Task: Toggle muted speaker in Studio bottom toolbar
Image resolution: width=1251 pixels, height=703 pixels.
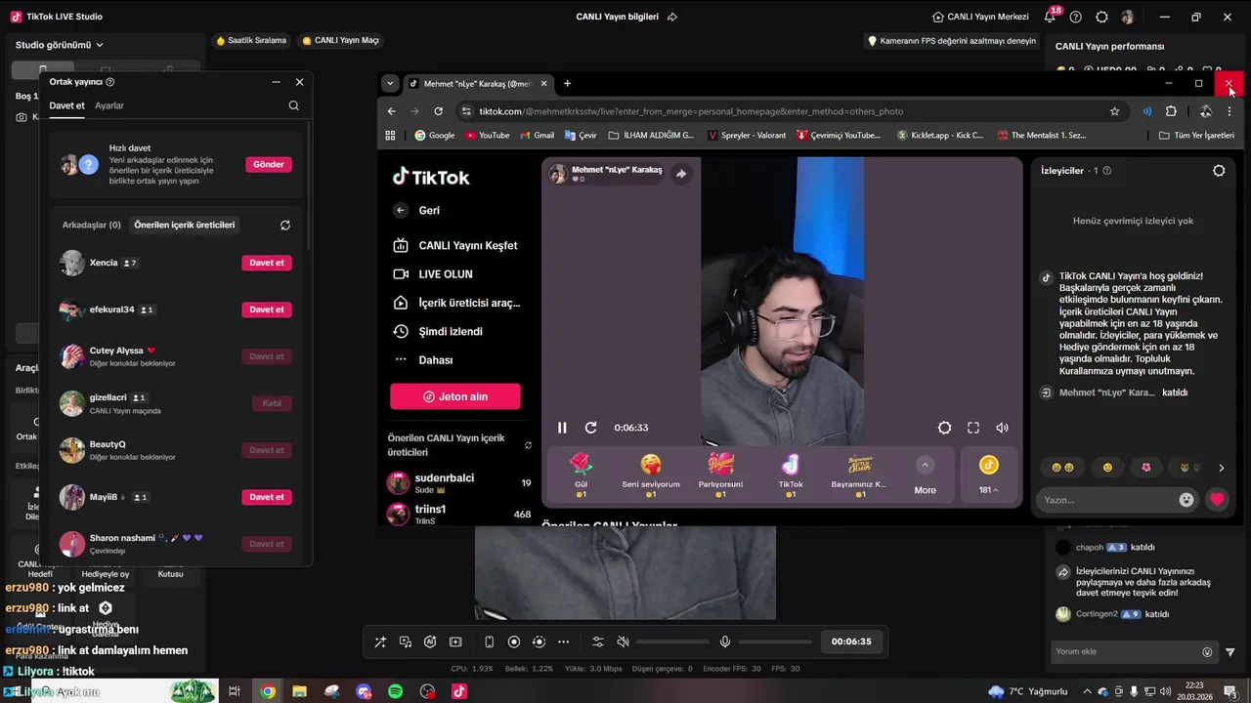Action: (623, 641)
